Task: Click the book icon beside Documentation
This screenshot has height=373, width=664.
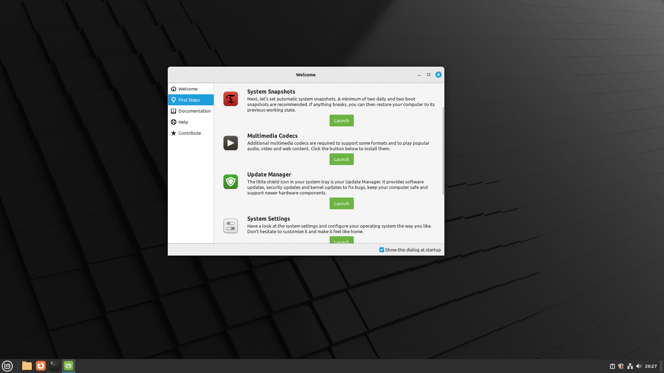Action: pos(174,111)
